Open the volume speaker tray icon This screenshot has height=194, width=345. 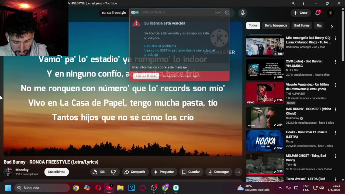[x=321, y=188]
